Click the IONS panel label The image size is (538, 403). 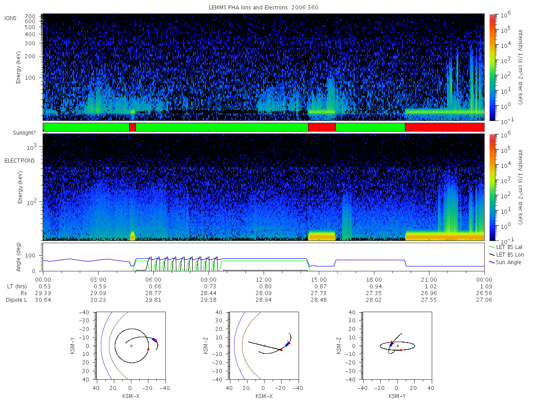click(x=11, y=18)
